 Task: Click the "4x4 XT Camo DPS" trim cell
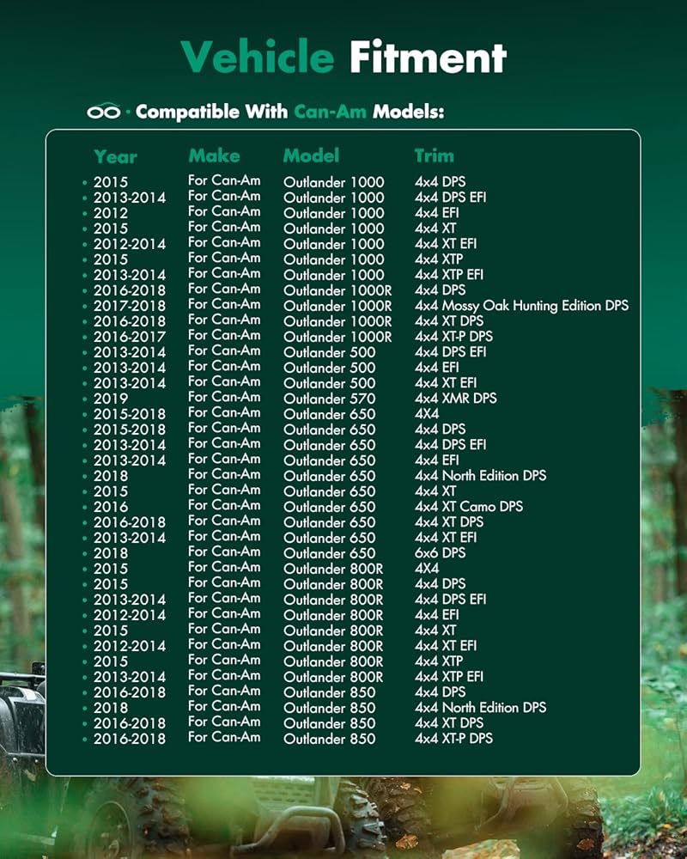tap(469, 507)
